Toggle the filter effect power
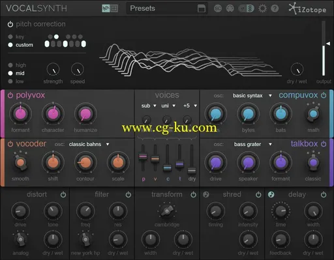The width and height of the screenshot is (334, 260). tap(129, 194)
